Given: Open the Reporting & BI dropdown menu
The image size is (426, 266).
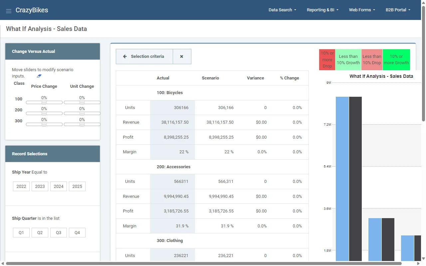Looking at the screenshot, I should (322, 10).
